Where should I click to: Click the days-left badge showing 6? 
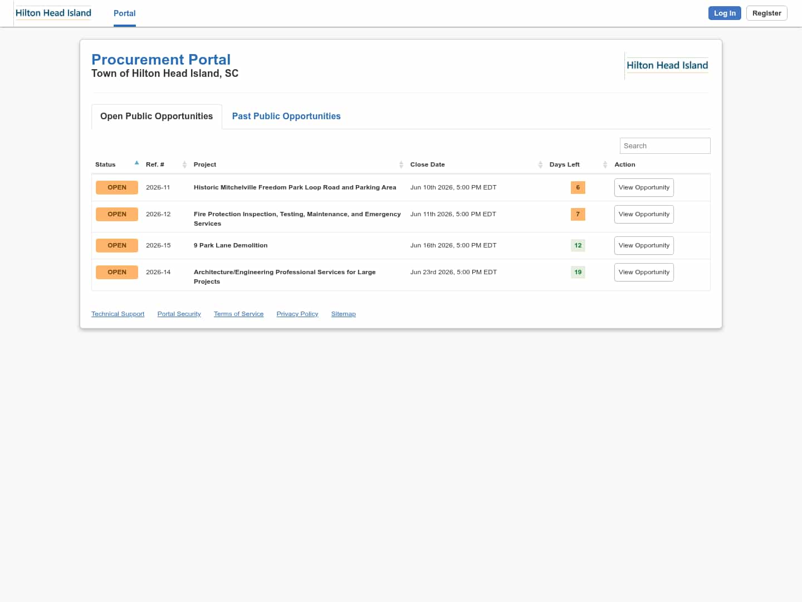(x=578, y=187)
